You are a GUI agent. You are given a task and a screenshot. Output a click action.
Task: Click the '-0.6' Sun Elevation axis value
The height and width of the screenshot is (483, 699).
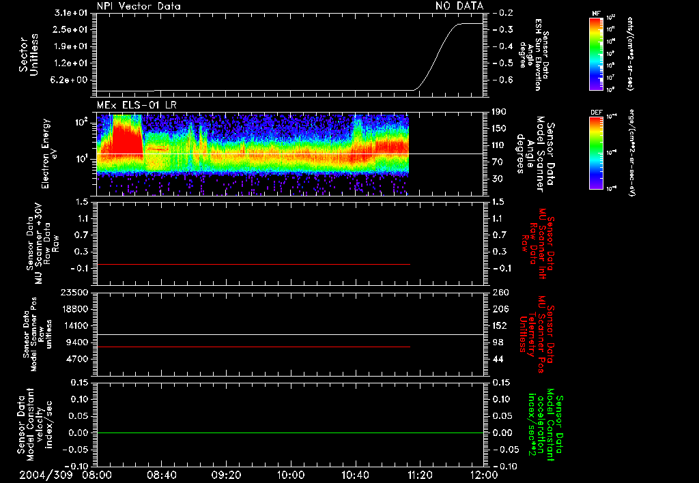click(503, 80)
